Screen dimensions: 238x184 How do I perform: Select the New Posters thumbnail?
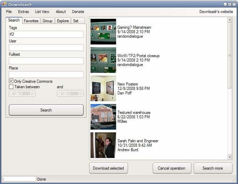click(103, 88)
